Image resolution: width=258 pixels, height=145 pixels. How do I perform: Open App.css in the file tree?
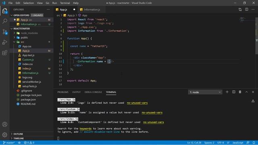click(27, 47)
